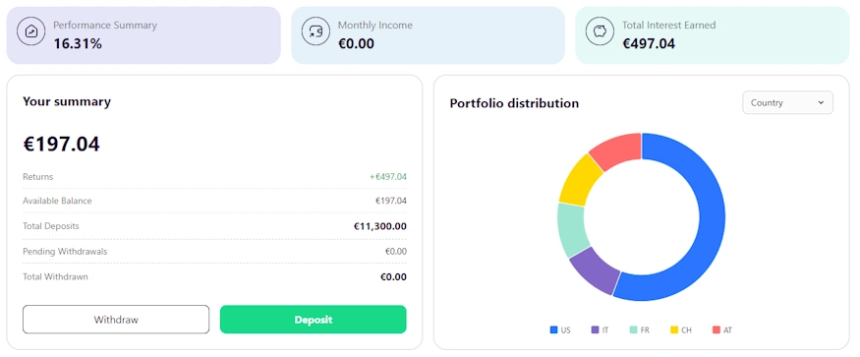Viewport: 860px width, 357px height.
Task: Click the Total Deposits row label
Action: click(50, 226)
